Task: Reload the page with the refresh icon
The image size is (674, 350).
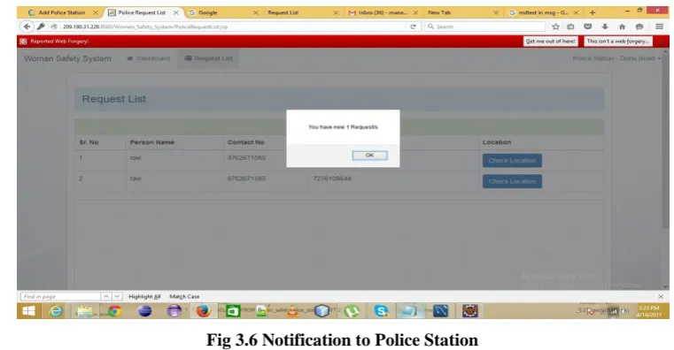Action: [413, 27]
